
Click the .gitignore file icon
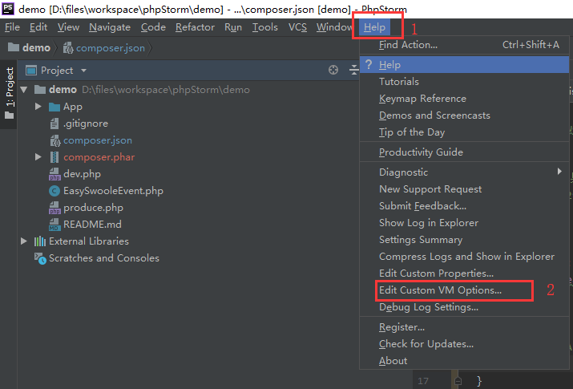54,124
